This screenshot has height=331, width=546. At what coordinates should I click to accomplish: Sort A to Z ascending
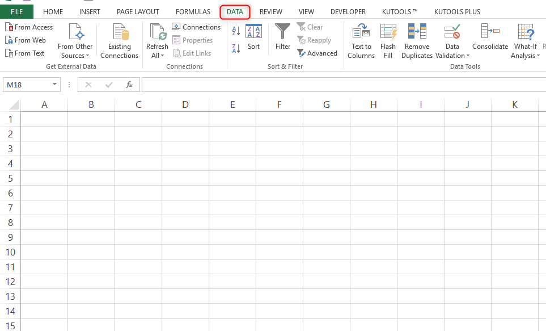236,31
